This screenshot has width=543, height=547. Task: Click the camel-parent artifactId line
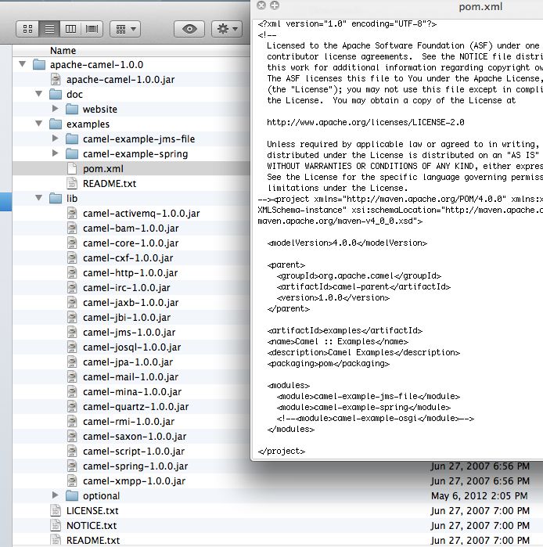coord(363,286)
